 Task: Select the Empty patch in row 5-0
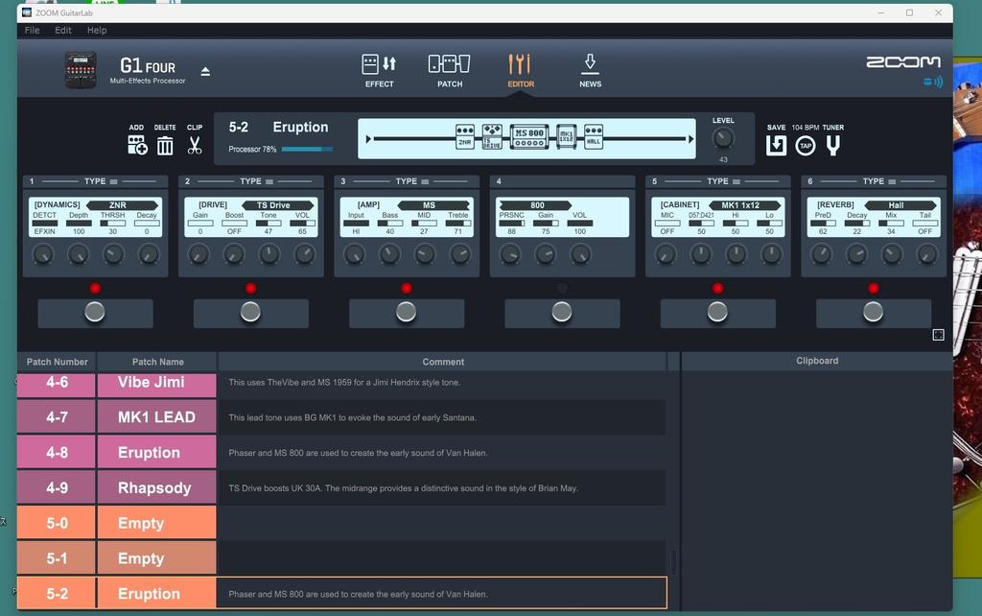(156, 523)
